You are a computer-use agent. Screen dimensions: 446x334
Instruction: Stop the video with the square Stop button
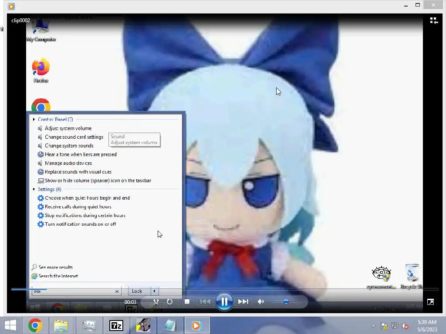click(187, 302)
